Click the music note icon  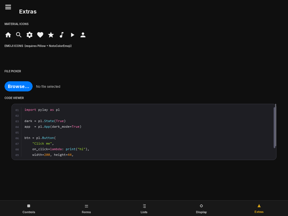click(x=62, y=35)
